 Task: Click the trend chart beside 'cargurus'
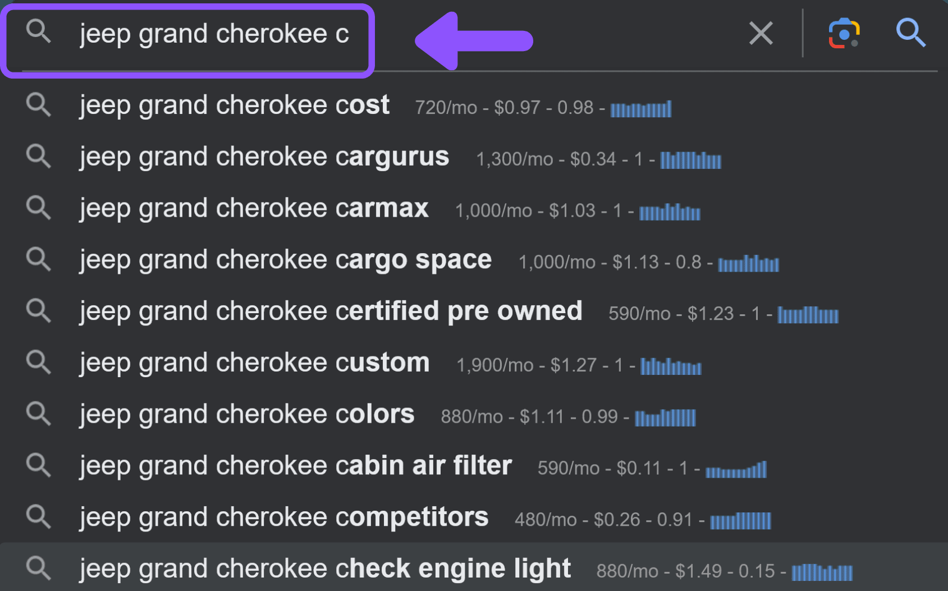691,161
